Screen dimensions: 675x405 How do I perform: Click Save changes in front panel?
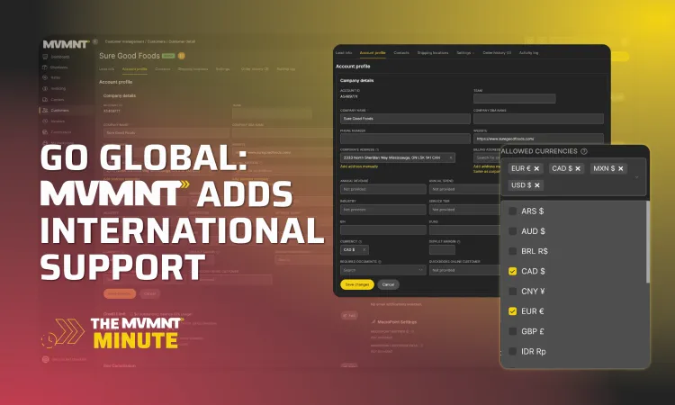tap(357, 284)
